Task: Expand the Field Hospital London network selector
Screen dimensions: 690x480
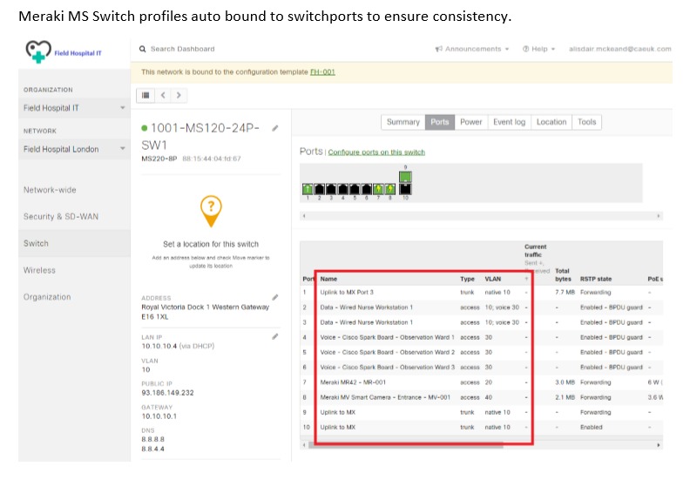Action: (74, 149)
